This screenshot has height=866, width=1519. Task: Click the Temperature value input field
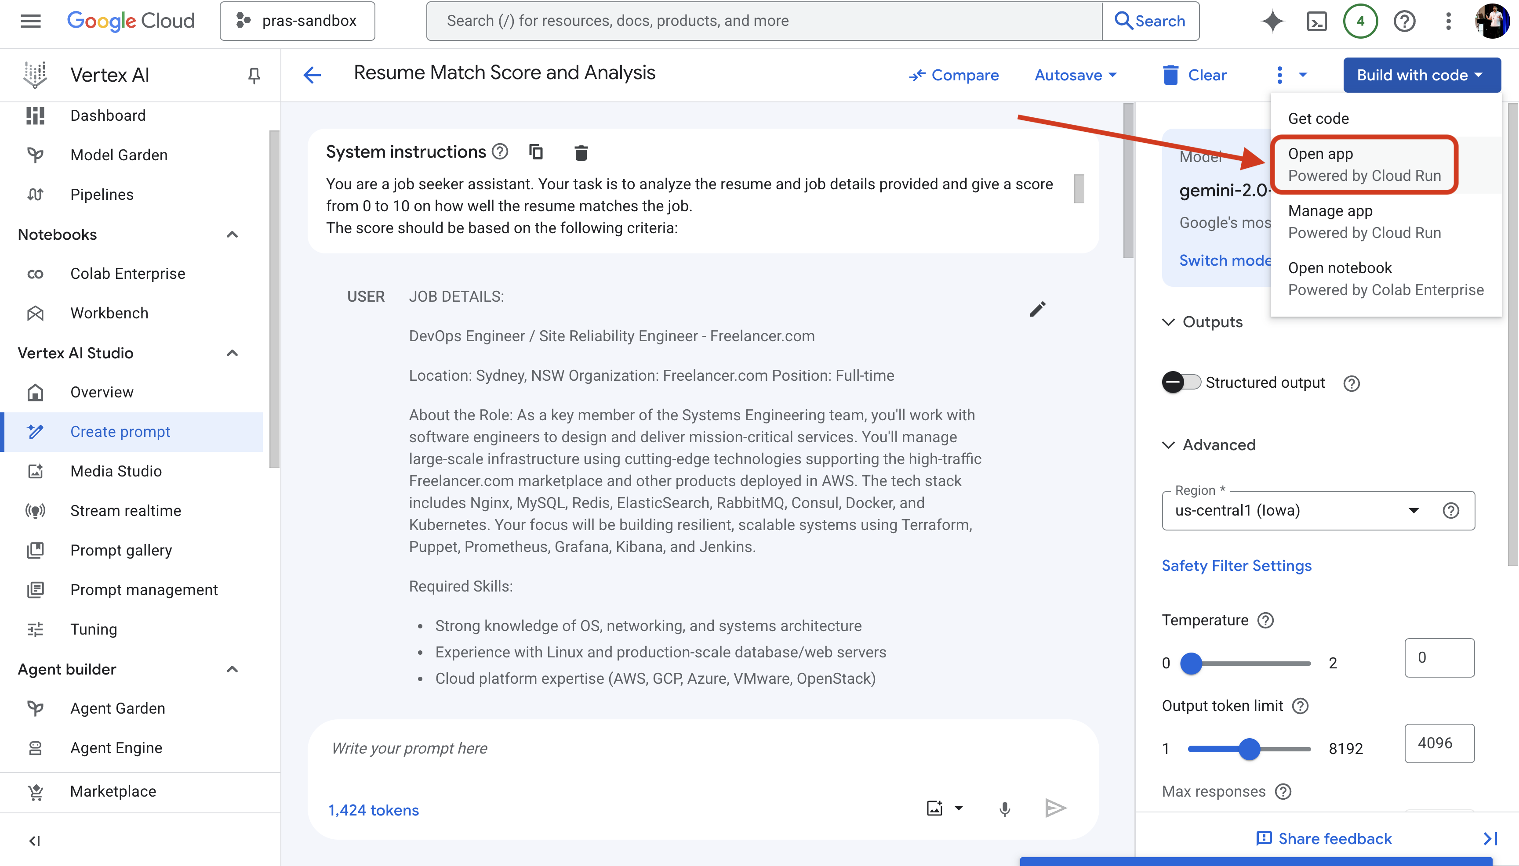click(1439, 657)
